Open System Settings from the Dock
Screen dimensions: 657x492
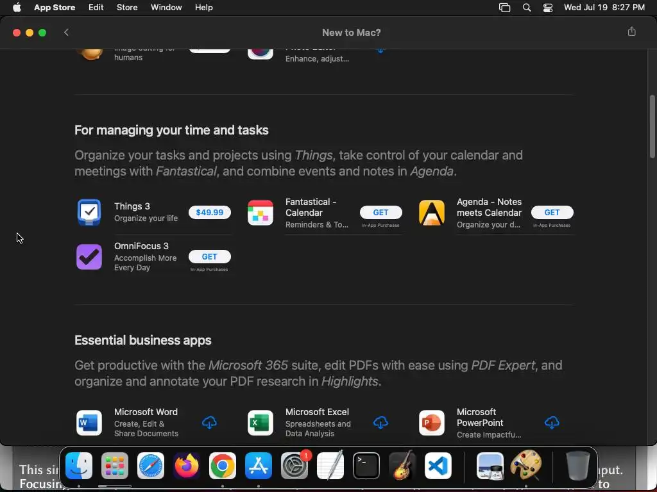(294, 466)
